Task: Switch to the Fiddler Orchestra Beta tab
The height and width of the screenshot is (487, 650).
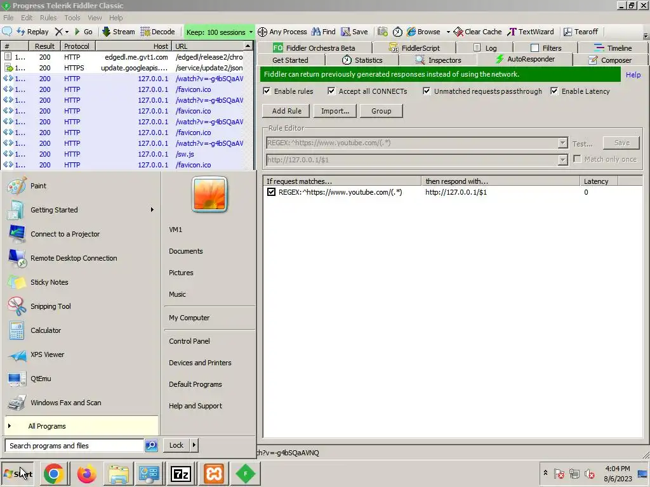Action: point(314,48)
